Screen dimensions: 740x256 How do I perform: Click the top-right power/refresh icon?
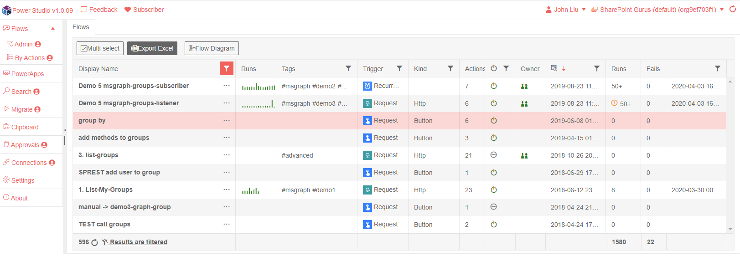pos(732,9)
